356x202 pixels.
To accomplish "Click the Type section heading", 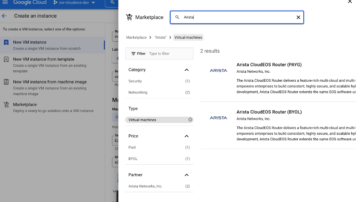I will 133,108.
